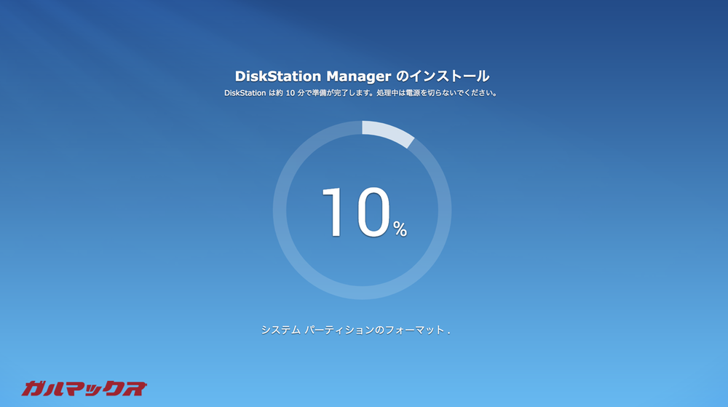
Task: Click the 10% progress value
Action: coord(364,213)
